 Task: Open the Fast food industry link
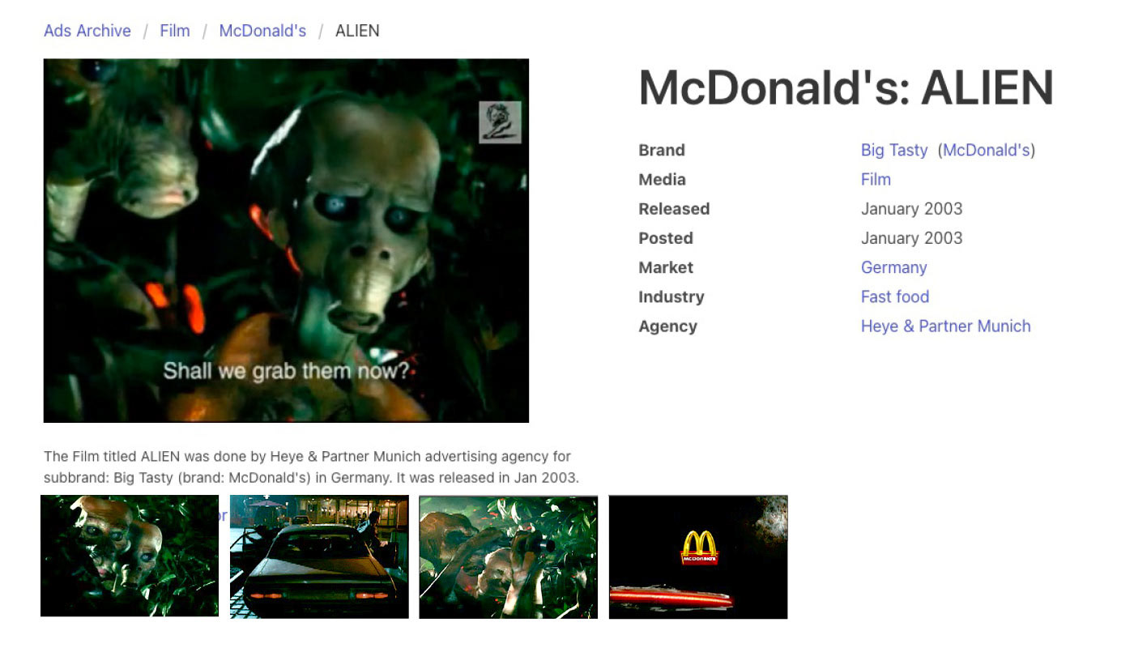pyautogui.click(x=895, y=296)
